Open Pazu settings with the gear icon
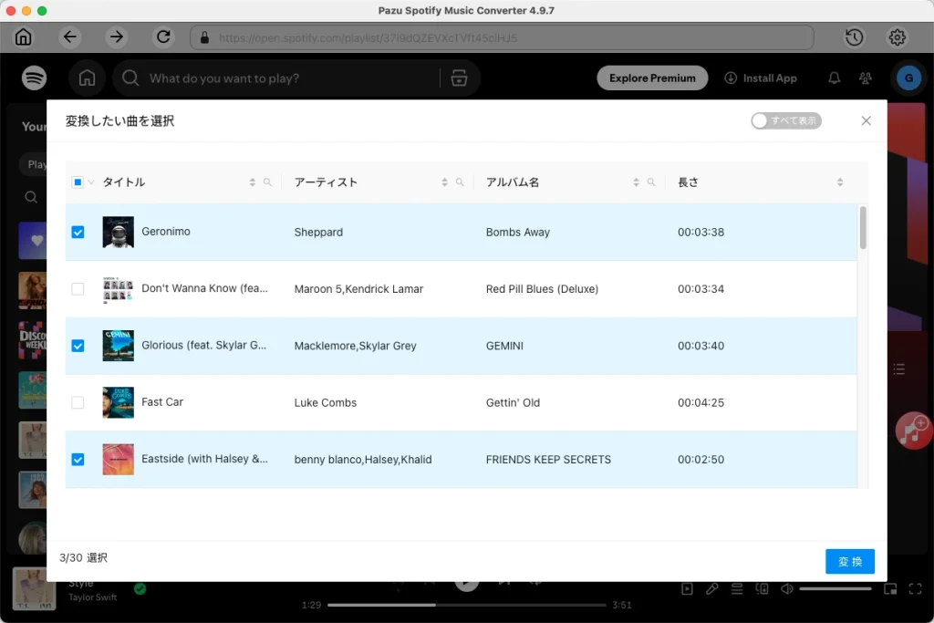This screenshot has width=934, height=623. (x=897, y=36)
